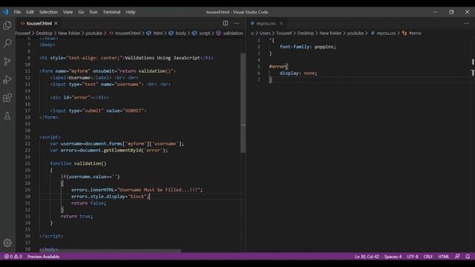Click on 'function validation()' code line
Viewport: 475px width, 267px height.
click(78, 163)
